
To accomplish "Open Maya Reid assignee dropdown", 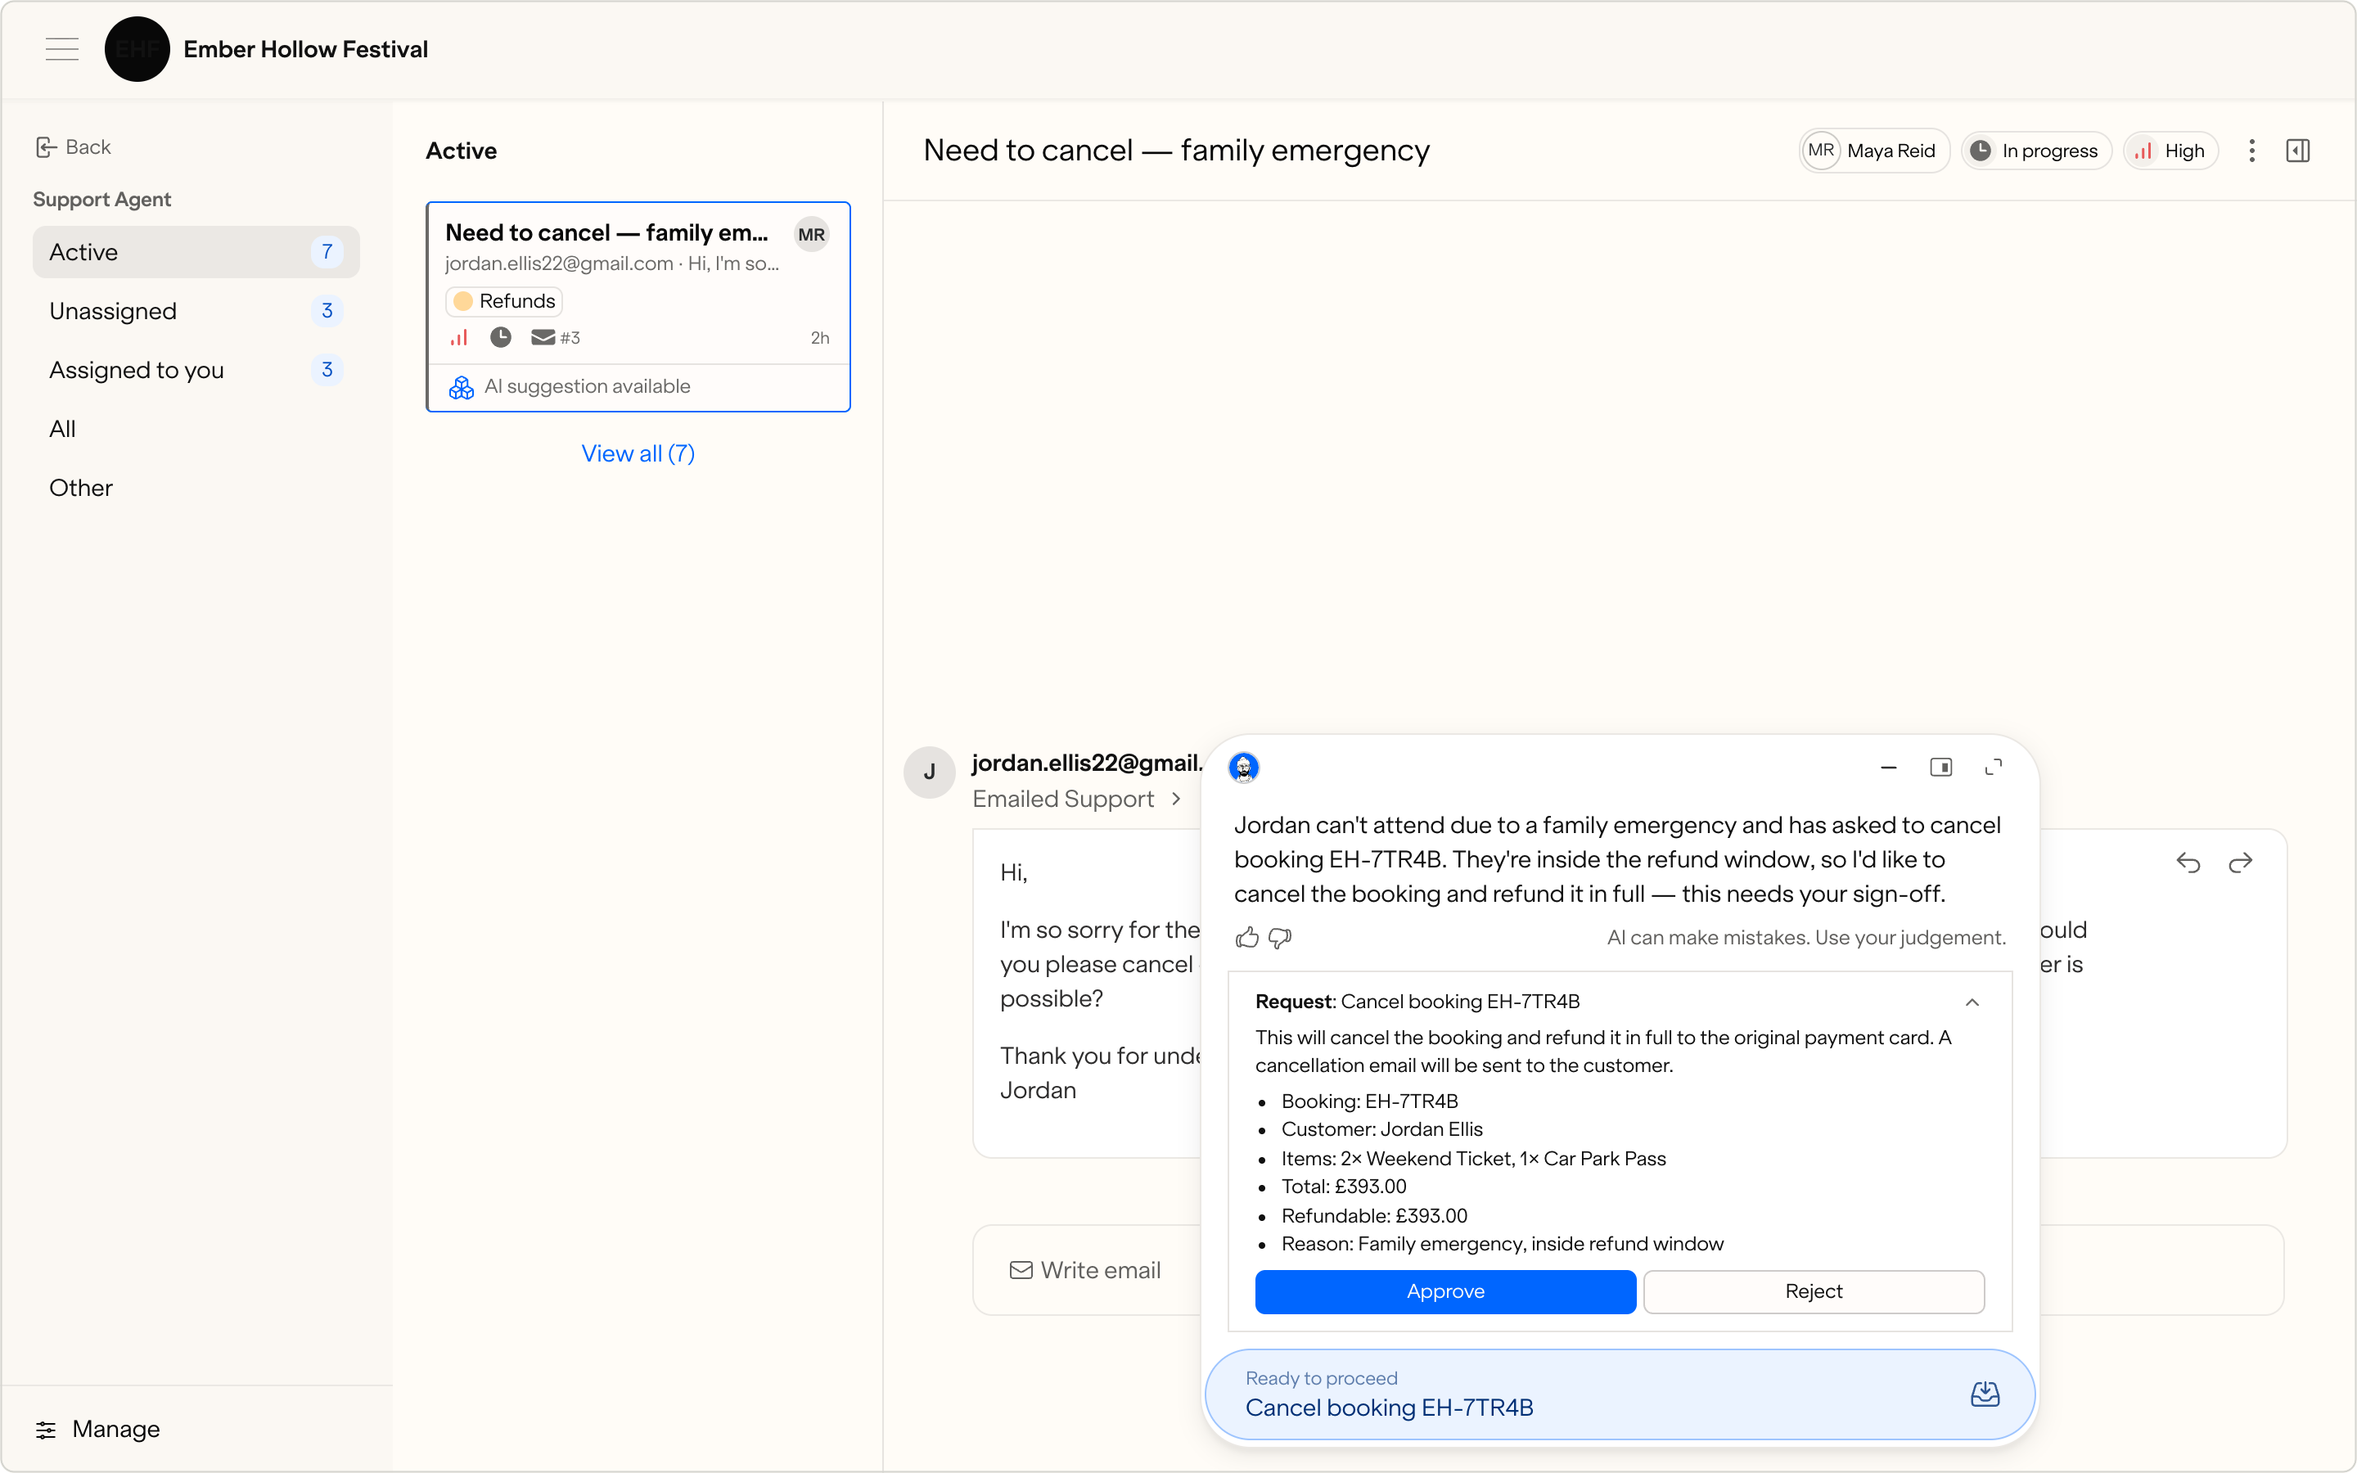I will coord(1874,151).
